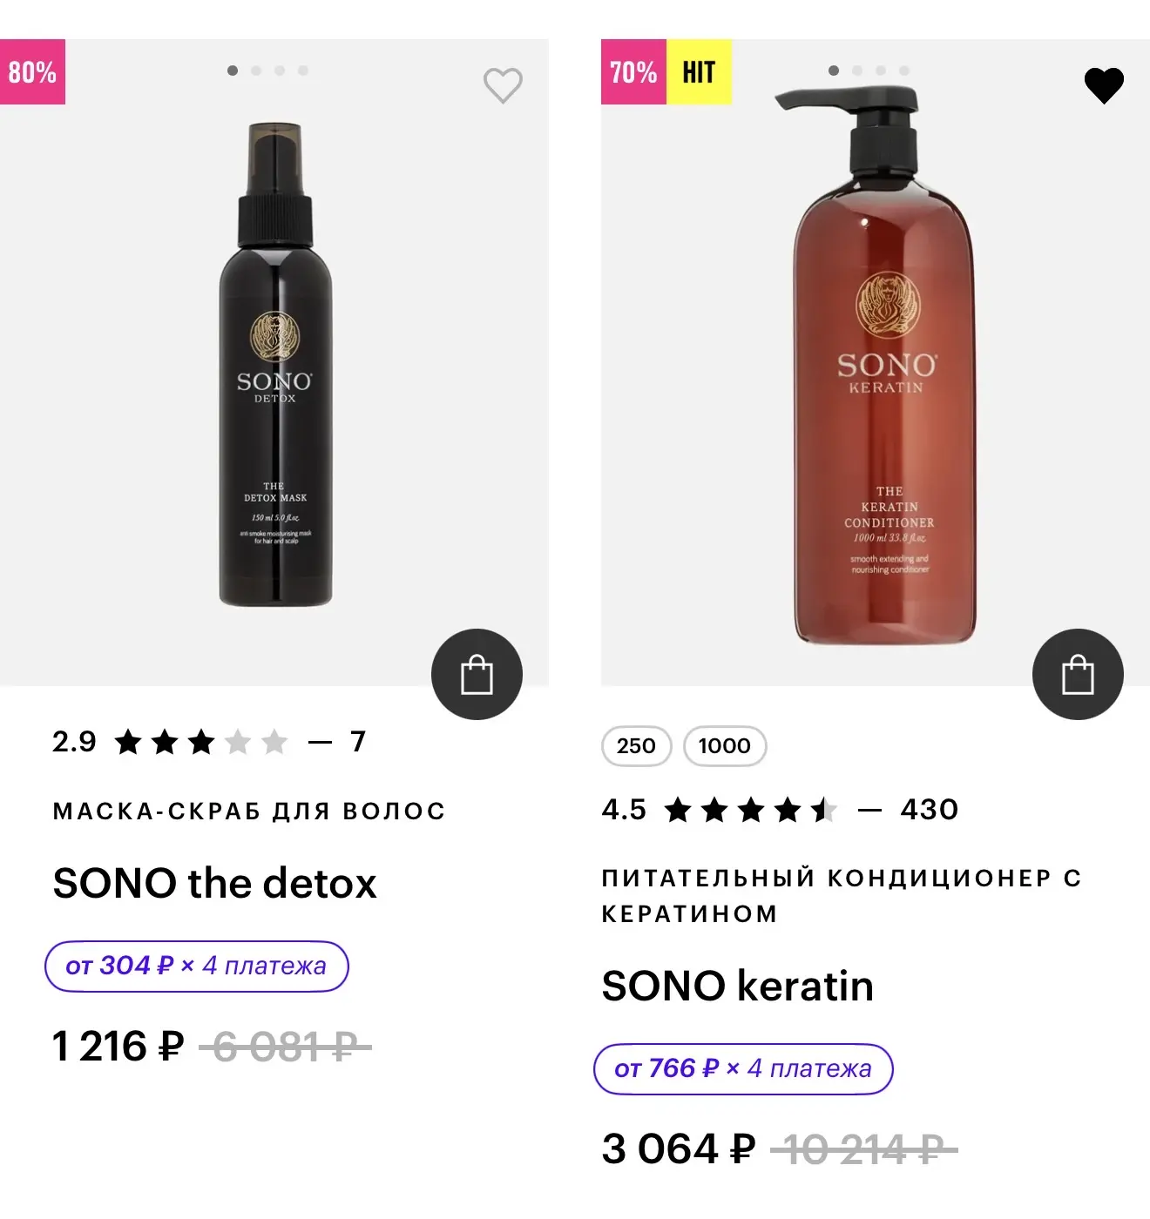The width and height of the screenshot is (1150, 1219).
Task: Click the 304 ₽ installment payment badge
Action: coord(196,966)
